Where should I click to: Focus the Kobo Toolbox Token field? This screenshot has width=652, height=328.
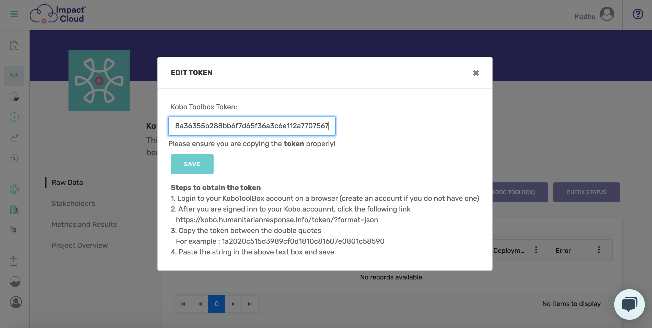[252, 126]
